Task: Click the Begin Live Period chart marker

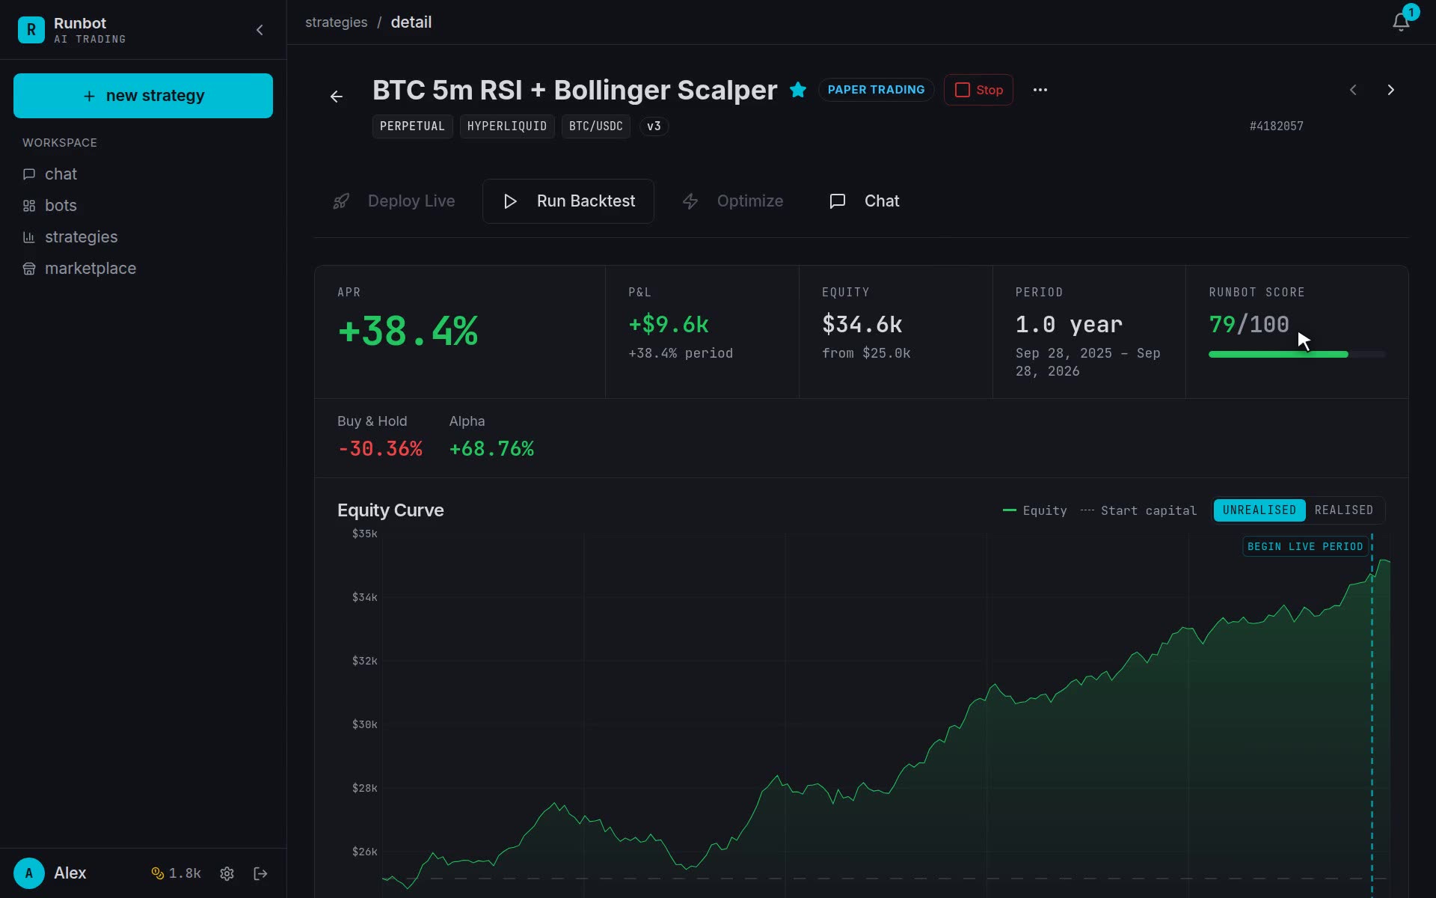Action: [x=1305, y=546]
